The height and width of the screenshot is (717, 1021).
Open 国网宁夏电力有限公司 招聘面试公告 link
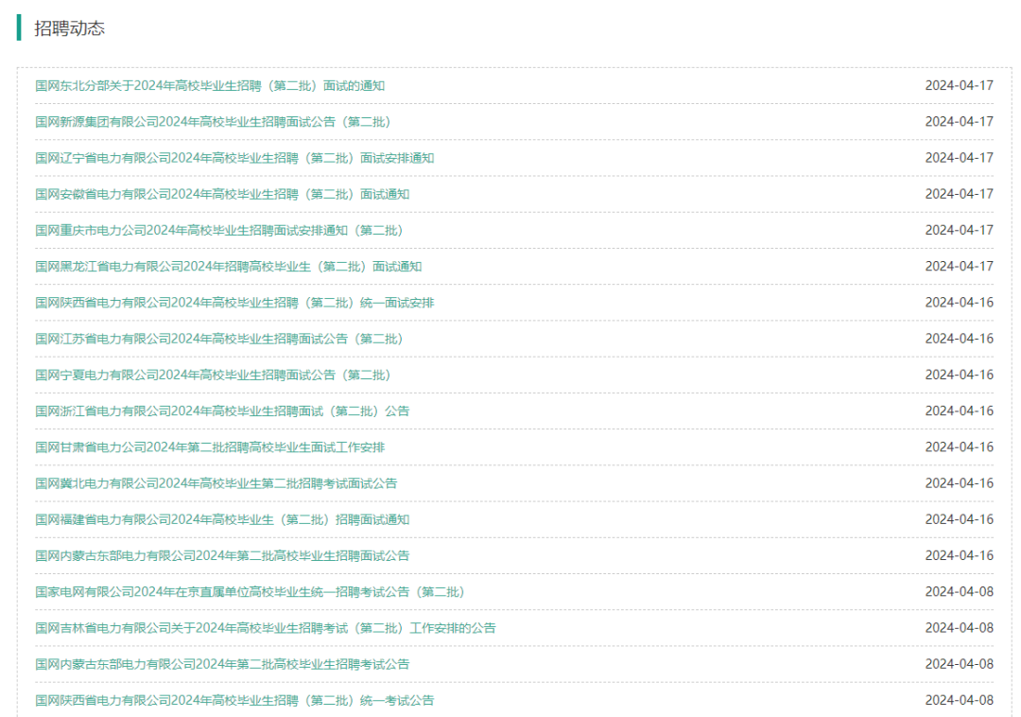click(213, 376)
